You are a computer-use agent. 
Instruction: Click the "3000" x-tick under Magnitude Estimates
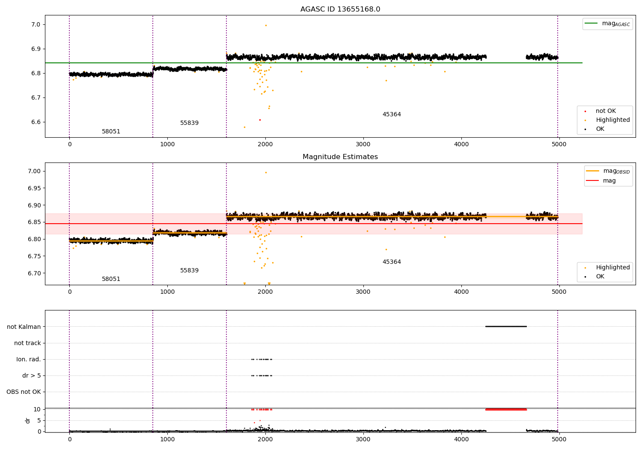pos(363,292)
